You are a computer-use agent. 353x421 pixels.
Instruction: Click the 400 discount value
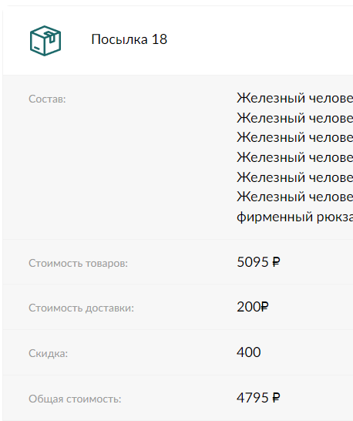click(x=249, y=352)
